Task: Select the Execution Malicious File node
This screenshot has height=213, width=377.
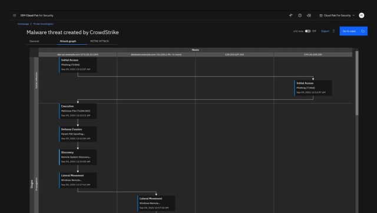Action: click(78, 111)
